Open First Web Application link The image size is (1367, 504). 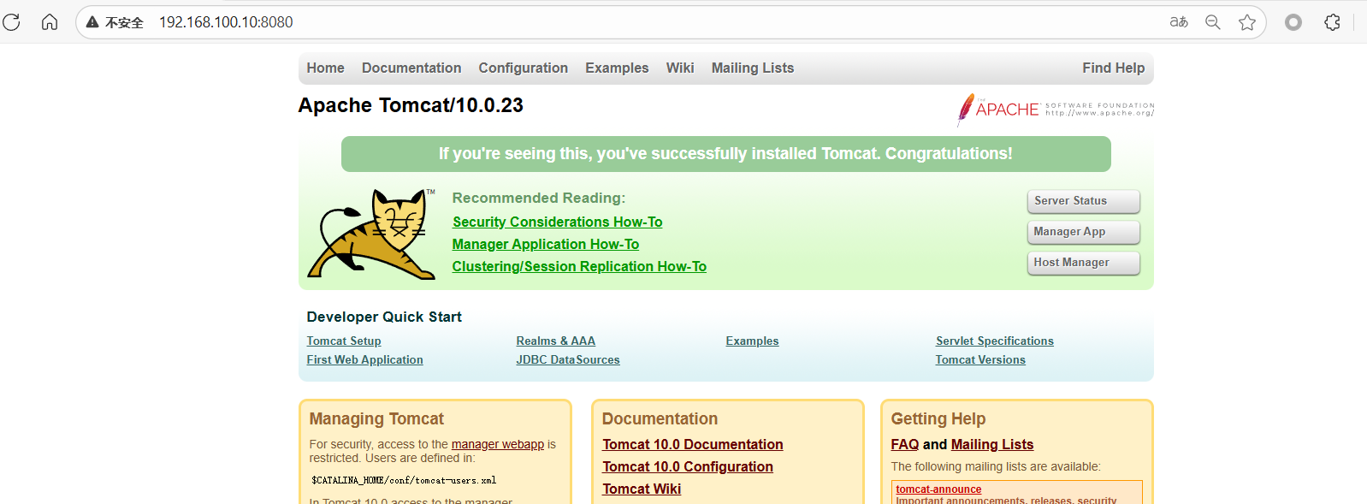[x=364, y=359]
